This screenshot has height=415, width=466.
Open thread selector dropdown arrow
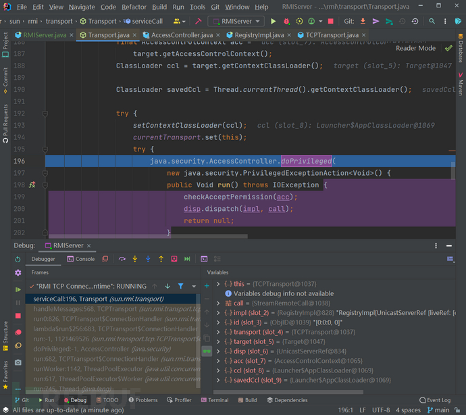[194, 286]
